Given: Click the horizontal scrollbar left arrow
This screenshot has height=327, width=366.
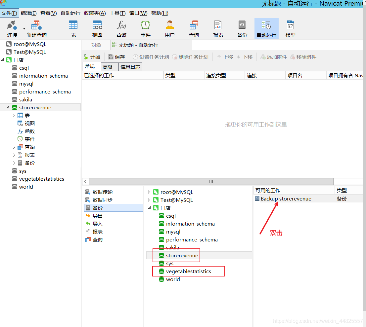Looking at the screenshot, I should coord(86,181).
